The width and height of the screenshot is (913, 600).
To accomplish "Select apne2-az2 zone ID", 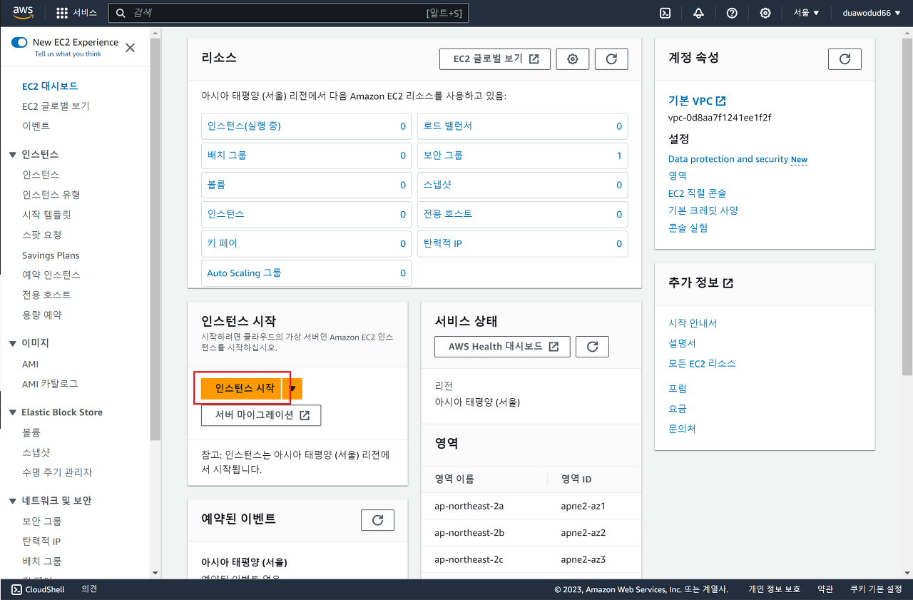I will pos(583,533).
